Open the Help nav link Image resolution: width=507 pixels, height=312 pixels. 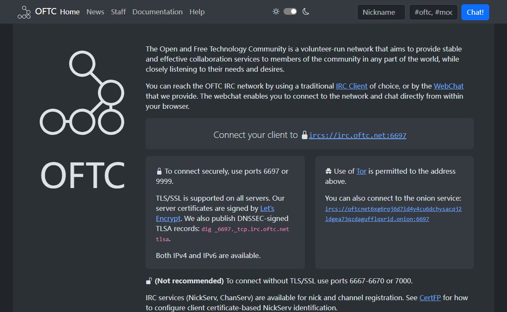click(x=197, y=12)
